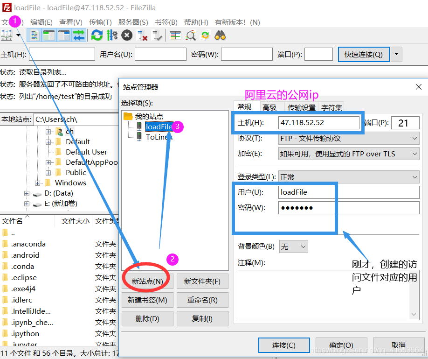Click the directory comparison icon with colored lines

[x=175, y=35]
